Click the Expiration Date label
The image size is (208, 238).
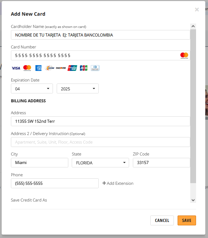(25, 80)
